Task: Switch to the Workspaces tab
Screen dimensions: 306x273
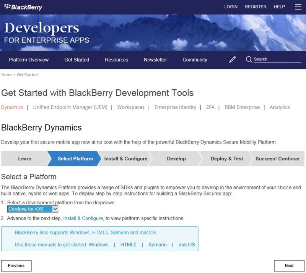Action: [x=131, y=107]
